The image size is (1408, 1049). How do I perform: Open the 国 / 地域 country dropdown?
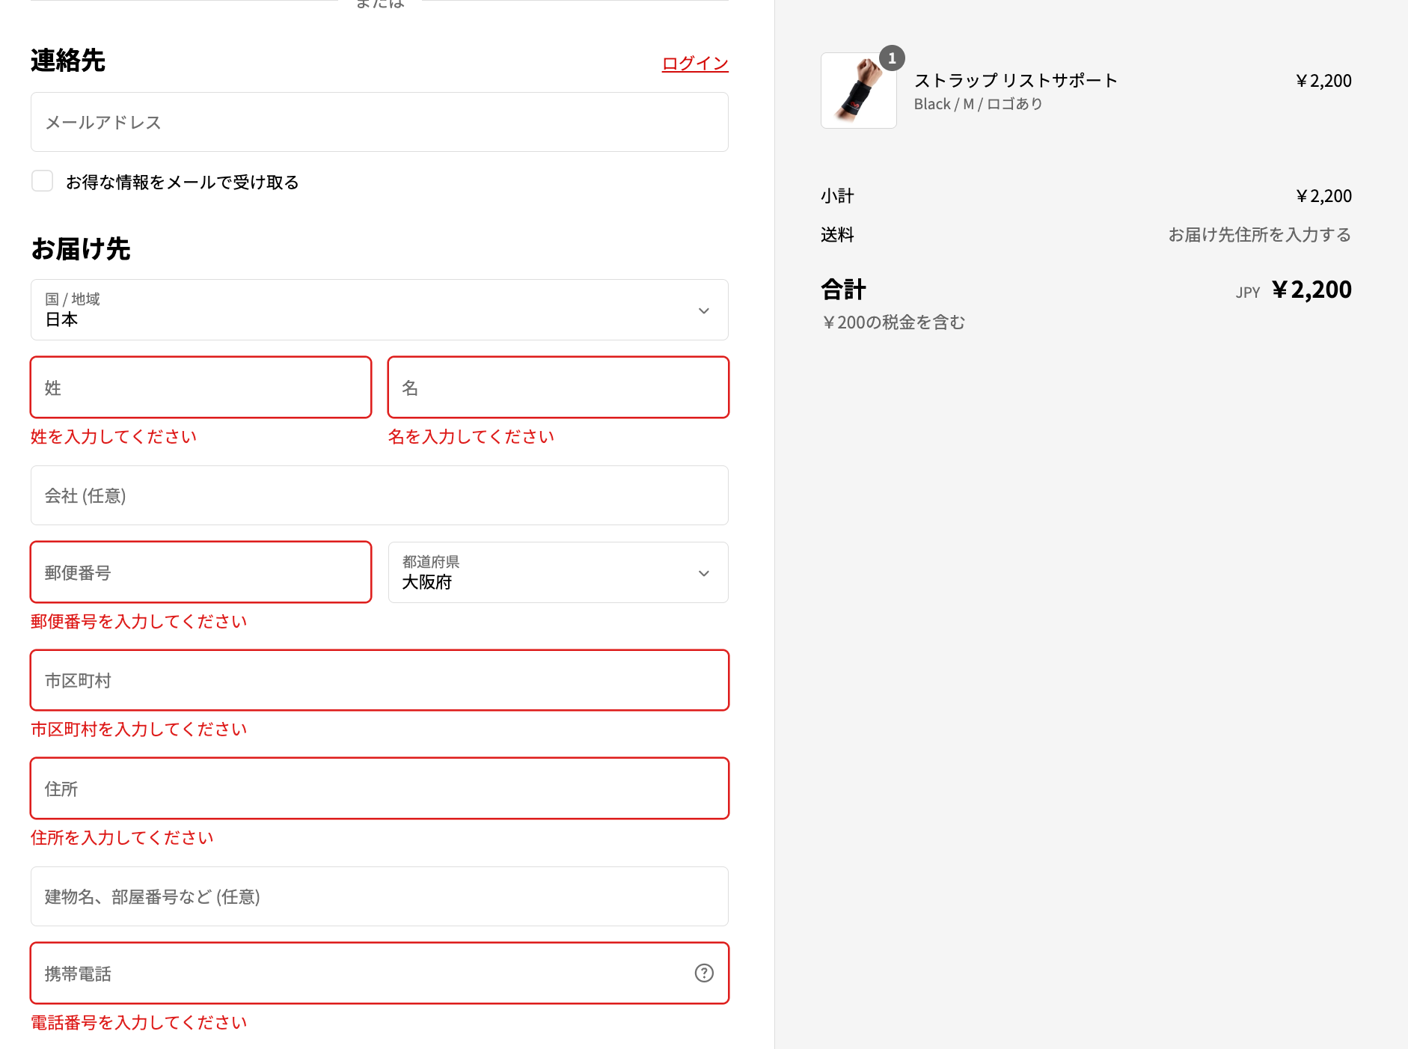(x=379, y=310)
